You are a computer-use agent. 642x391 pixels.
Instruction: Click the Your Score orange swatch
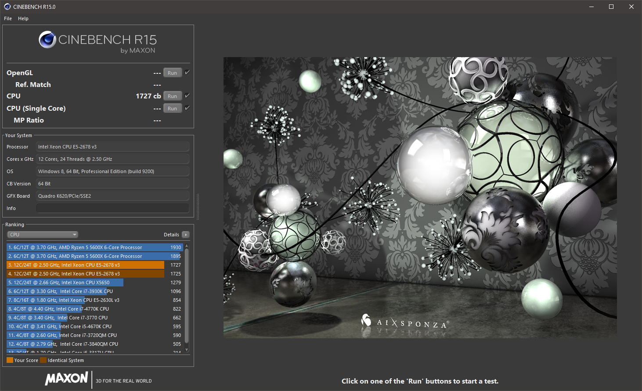click(x=10, y=360)
